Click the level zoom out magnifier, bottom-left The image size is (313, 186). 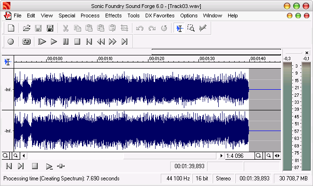point(16,155)
